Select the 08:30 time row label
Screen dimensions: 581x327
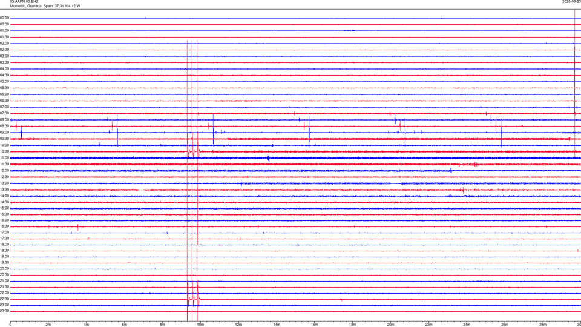coord(4,126)
